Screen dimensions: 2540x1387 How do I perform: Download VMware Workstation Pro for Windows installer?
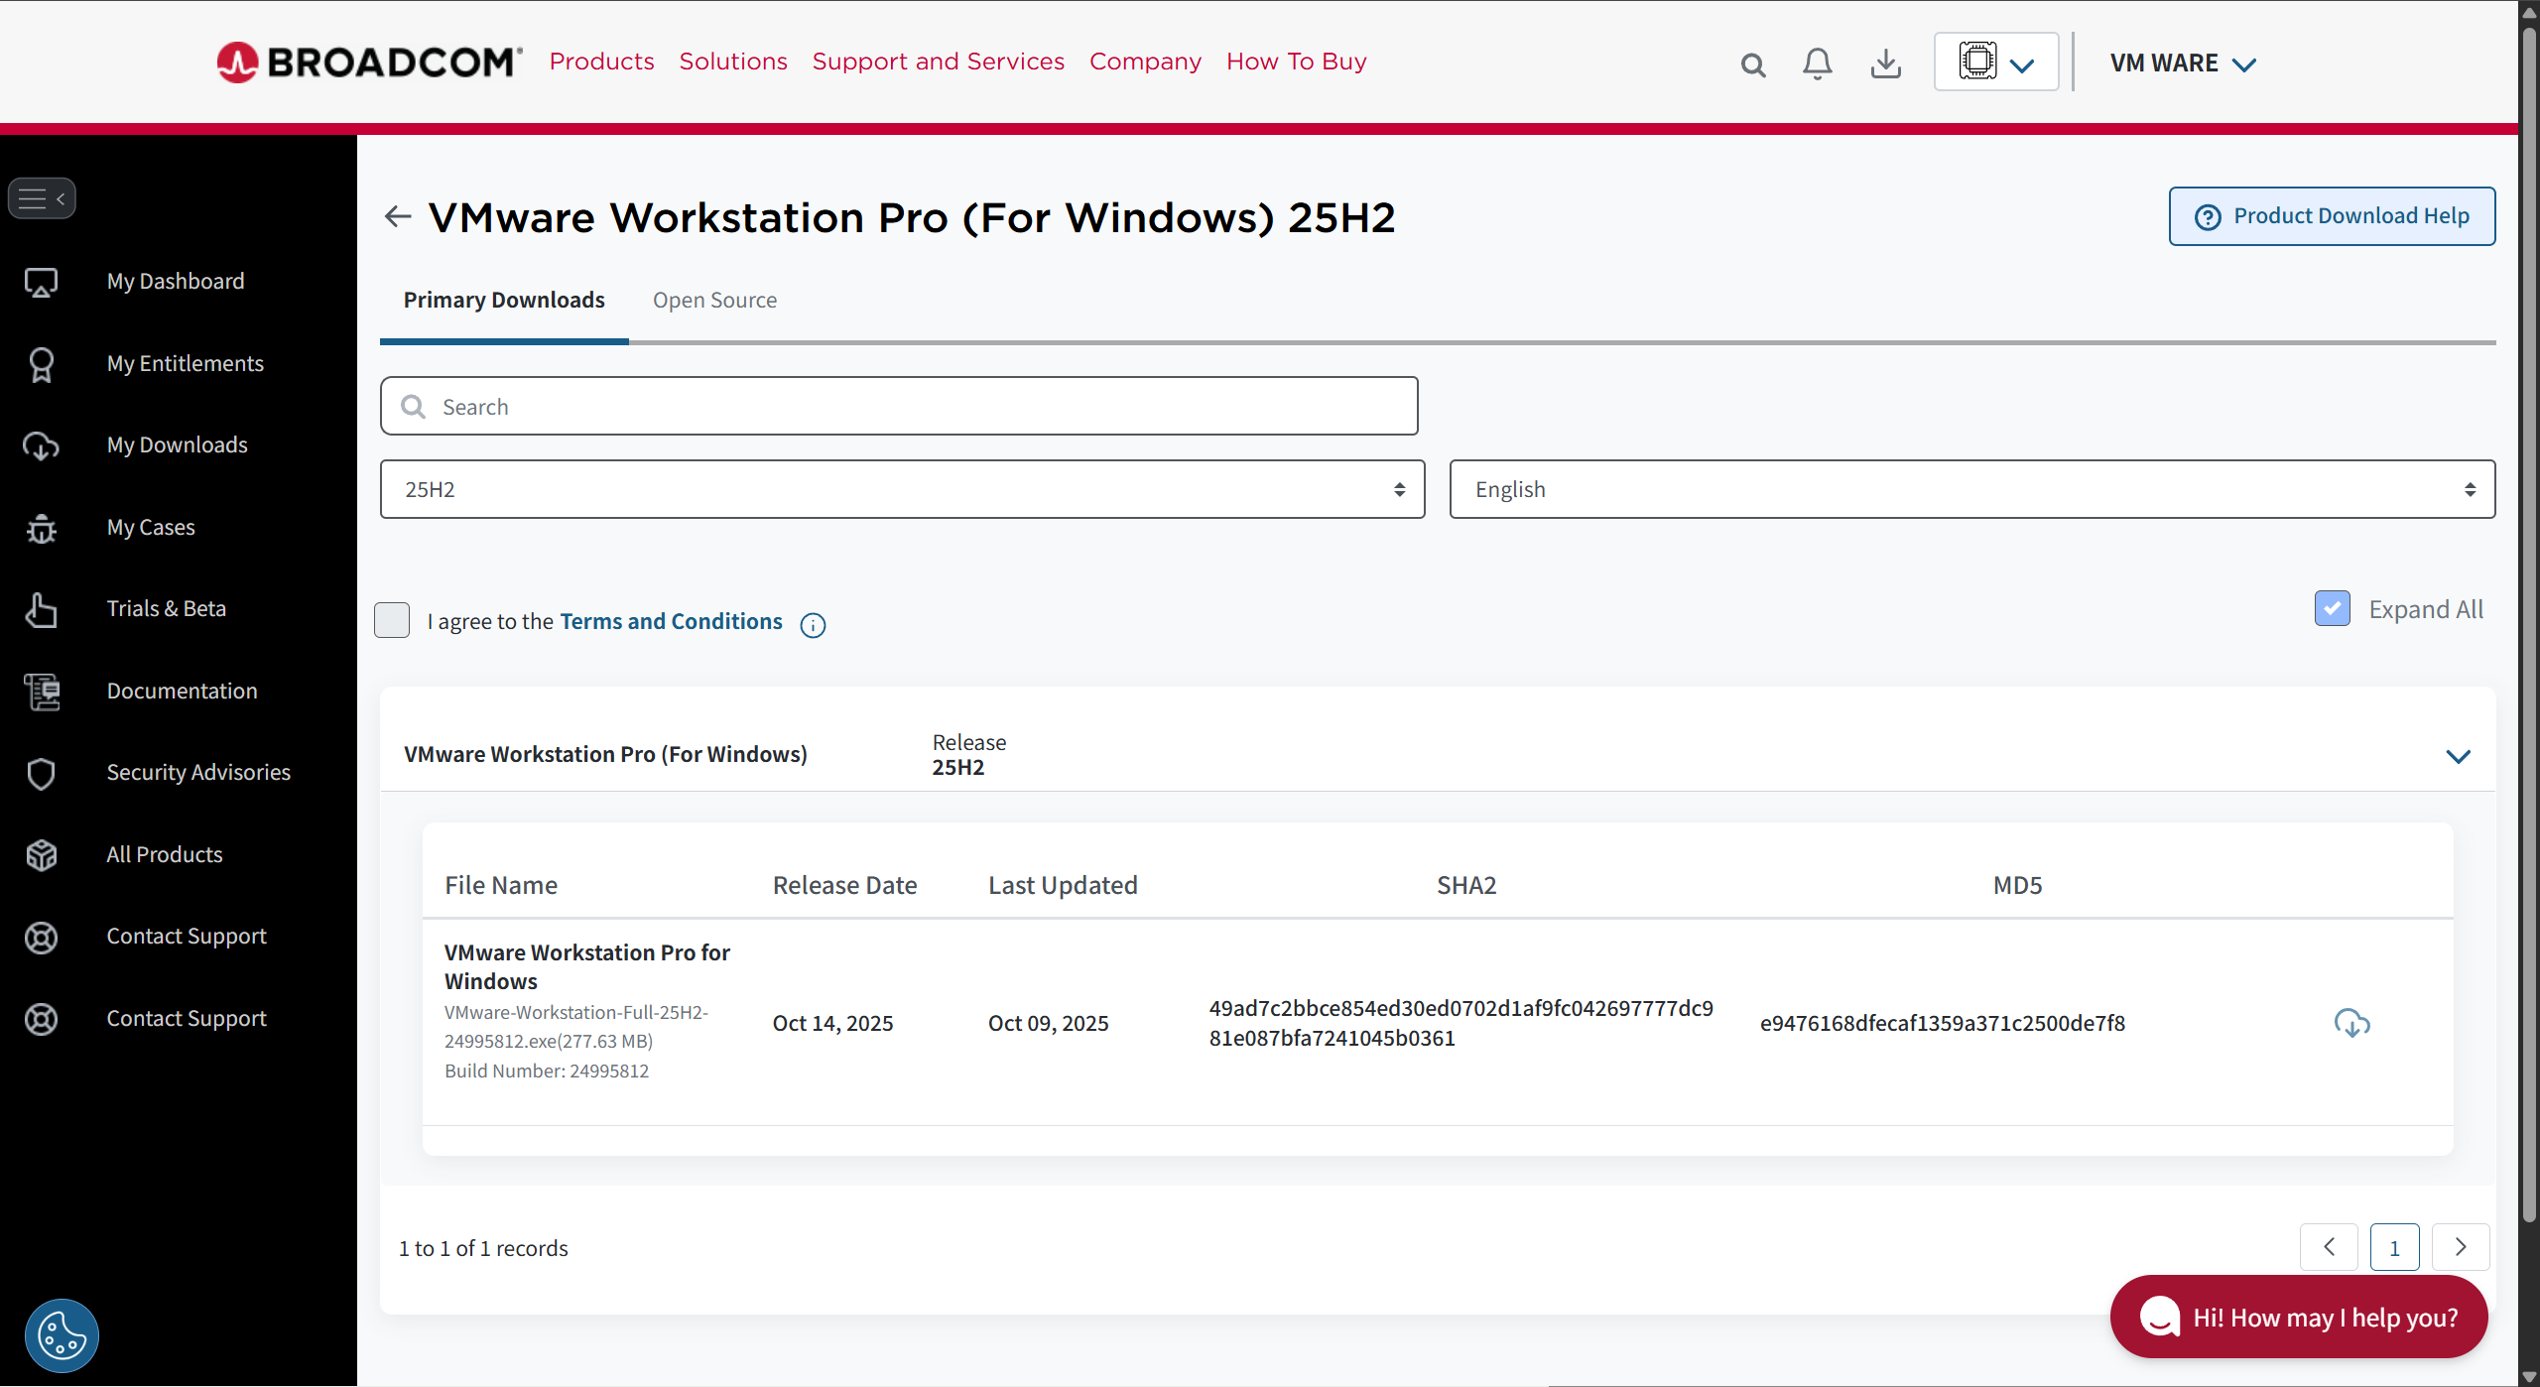2352,1022
